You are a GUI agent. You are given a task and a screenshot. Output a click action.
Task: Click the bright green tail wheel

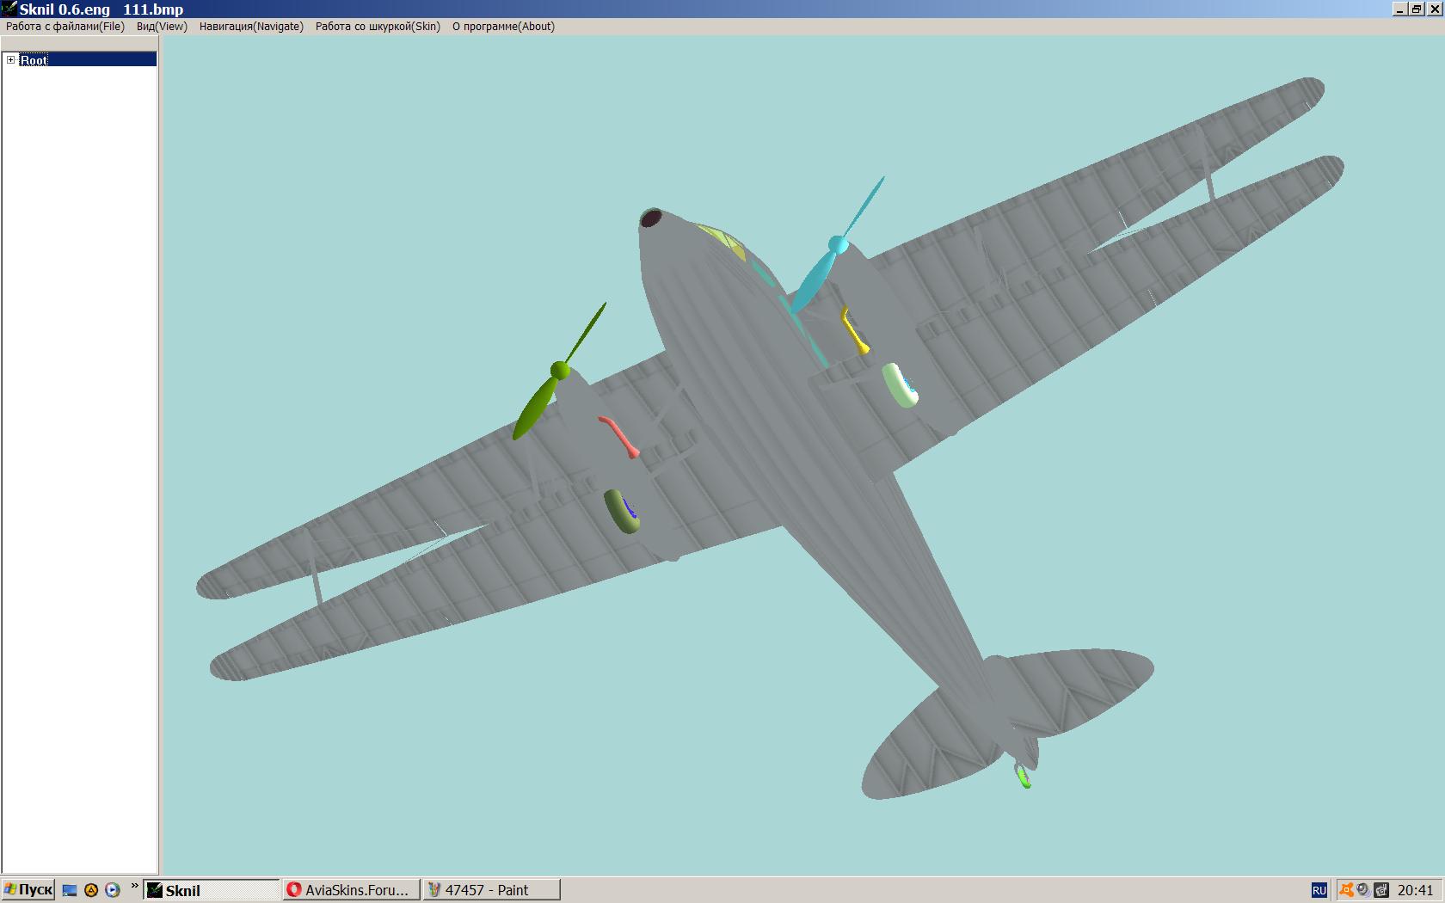click(1024, 776)
